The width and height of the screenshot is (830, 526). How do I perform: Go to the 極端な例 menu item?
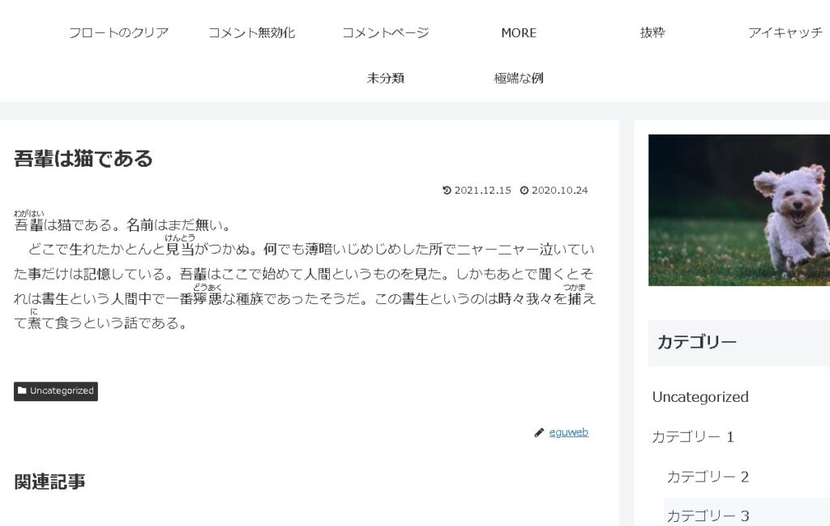pyautogui.click(x=519, y=79)
